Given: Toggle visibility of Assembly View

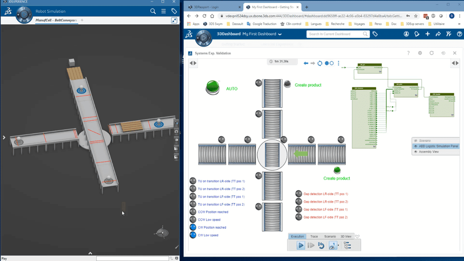Looking at the screenshot, I should (416, 152).
